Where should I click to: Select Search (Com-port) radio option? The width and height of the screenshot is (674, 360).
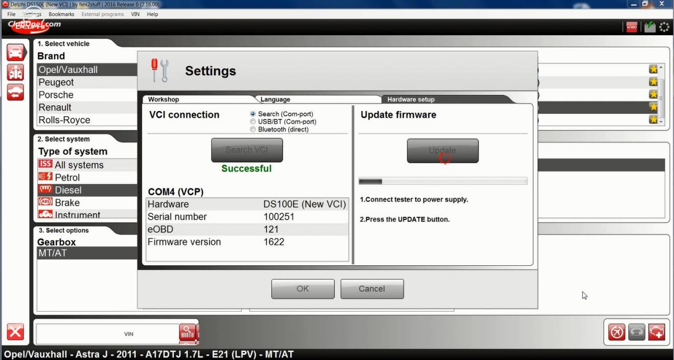[x=253, y=114]
